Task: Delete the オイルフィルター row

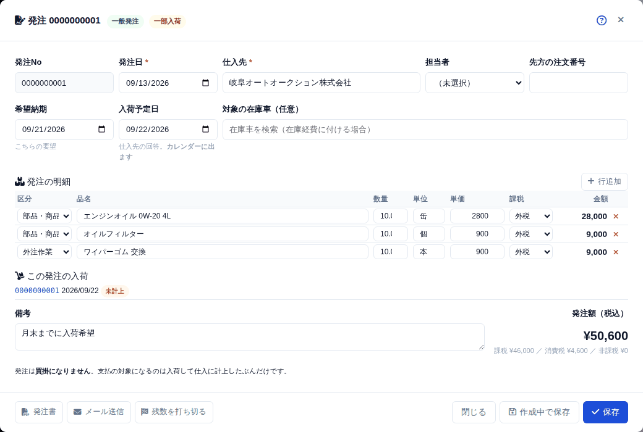Action: coord(616,235)
